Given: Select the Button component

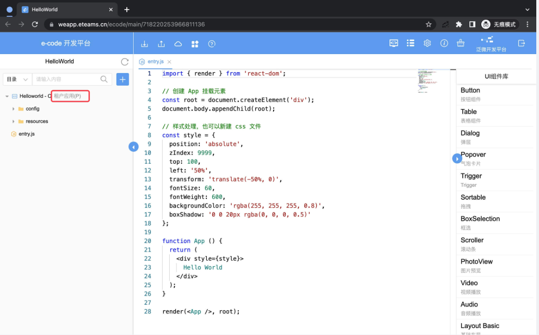Looking at the screenshot, I should tap(495, 94).
